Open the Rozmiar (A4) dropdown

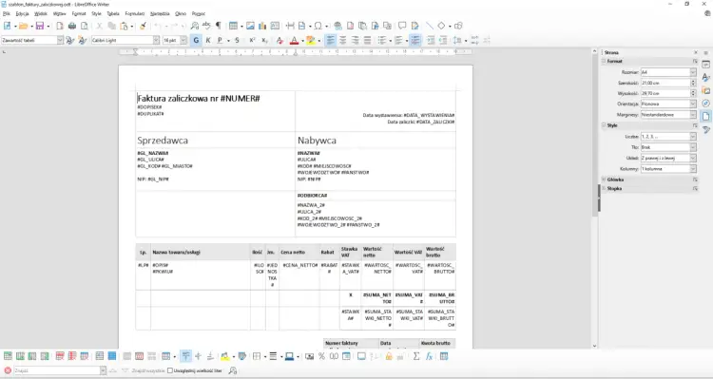click(x=693, y=72)
